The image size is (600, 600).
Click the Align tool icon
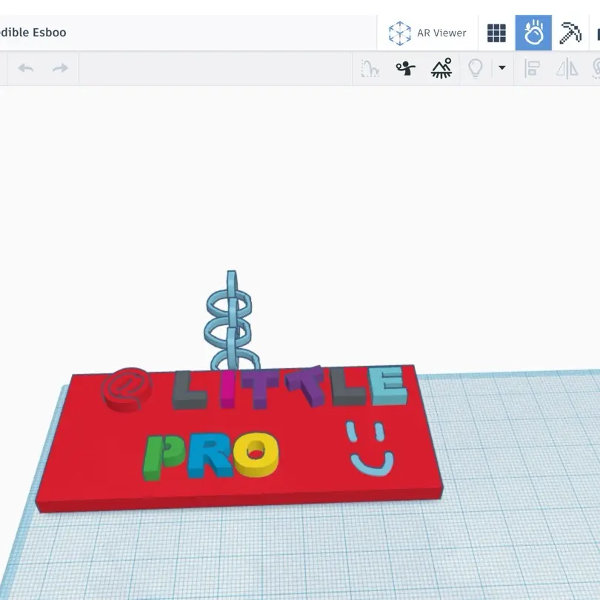pyautogui.click(x=532, y=69)
